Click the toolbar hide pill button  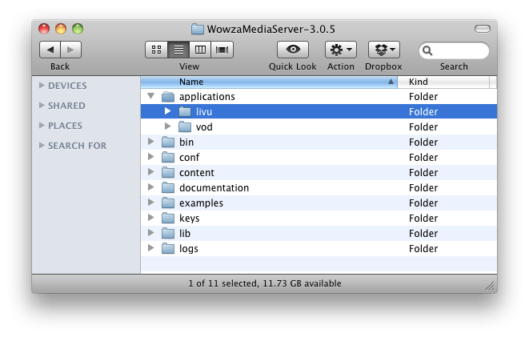coord(483,29)
